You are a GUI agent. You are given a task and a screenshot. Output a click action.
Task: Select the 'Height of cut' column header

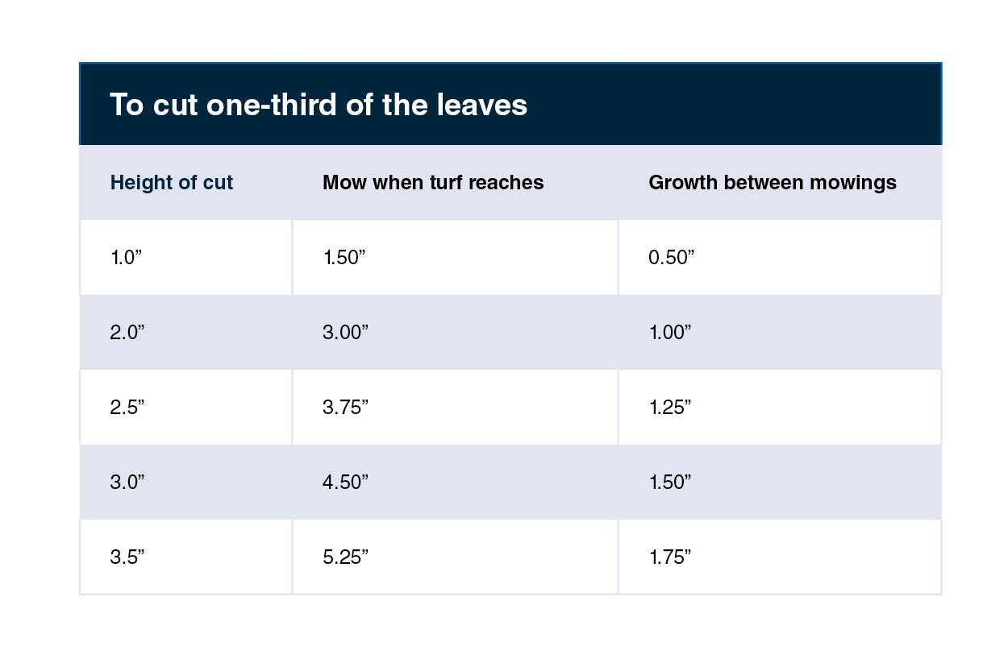[171, 183]
